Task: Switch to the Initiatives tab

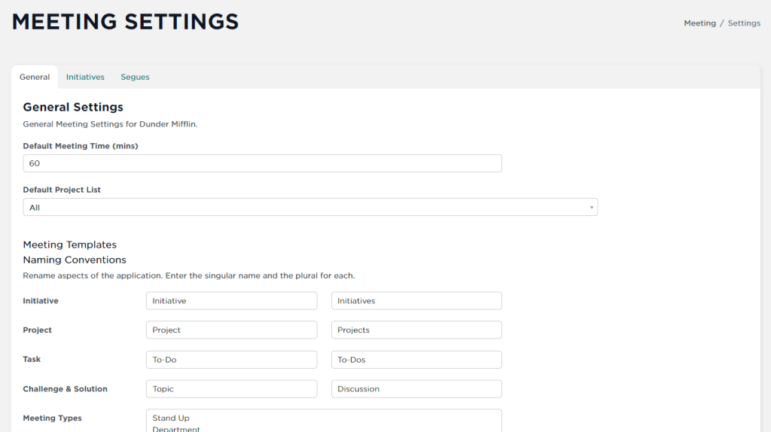Action: pyautogui.click(x=85, y=78)
